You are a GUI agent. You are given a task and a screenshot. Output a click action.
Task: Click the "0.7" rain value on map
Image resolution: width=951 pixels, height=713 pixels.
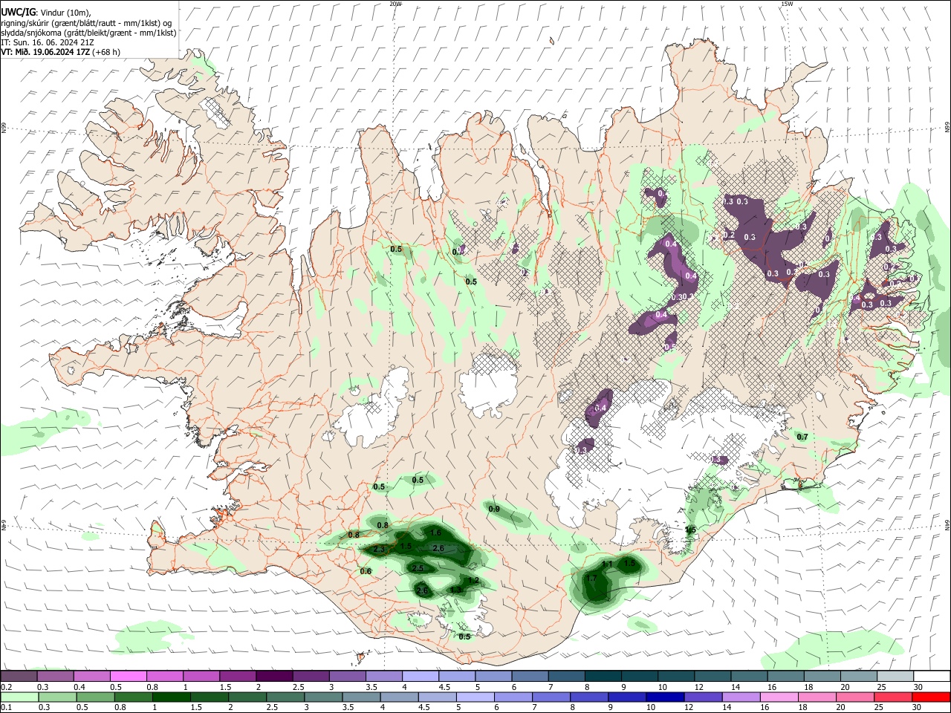[802, 437]
